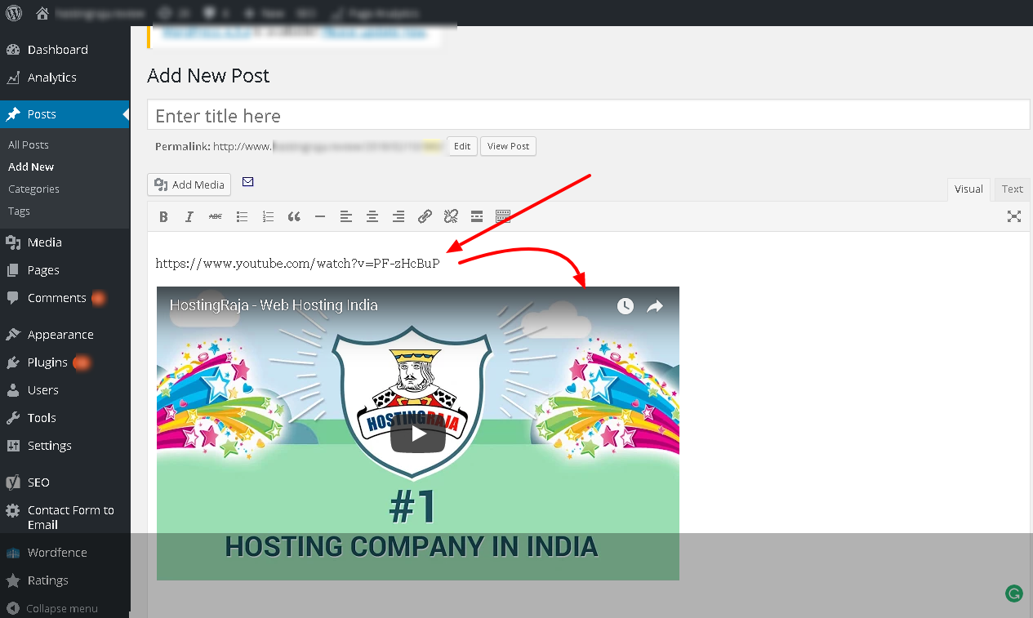Insert a bulleted list
1033x618 pixels.
242,216
